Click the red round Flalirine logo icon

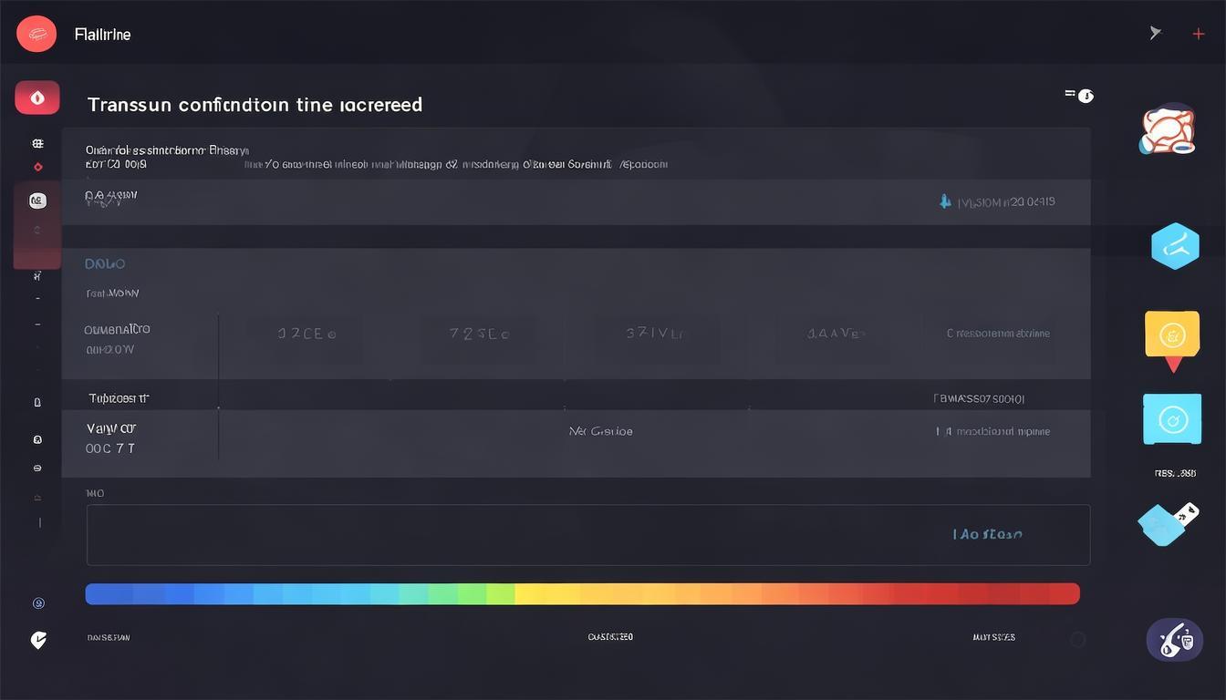coord(36,34)
